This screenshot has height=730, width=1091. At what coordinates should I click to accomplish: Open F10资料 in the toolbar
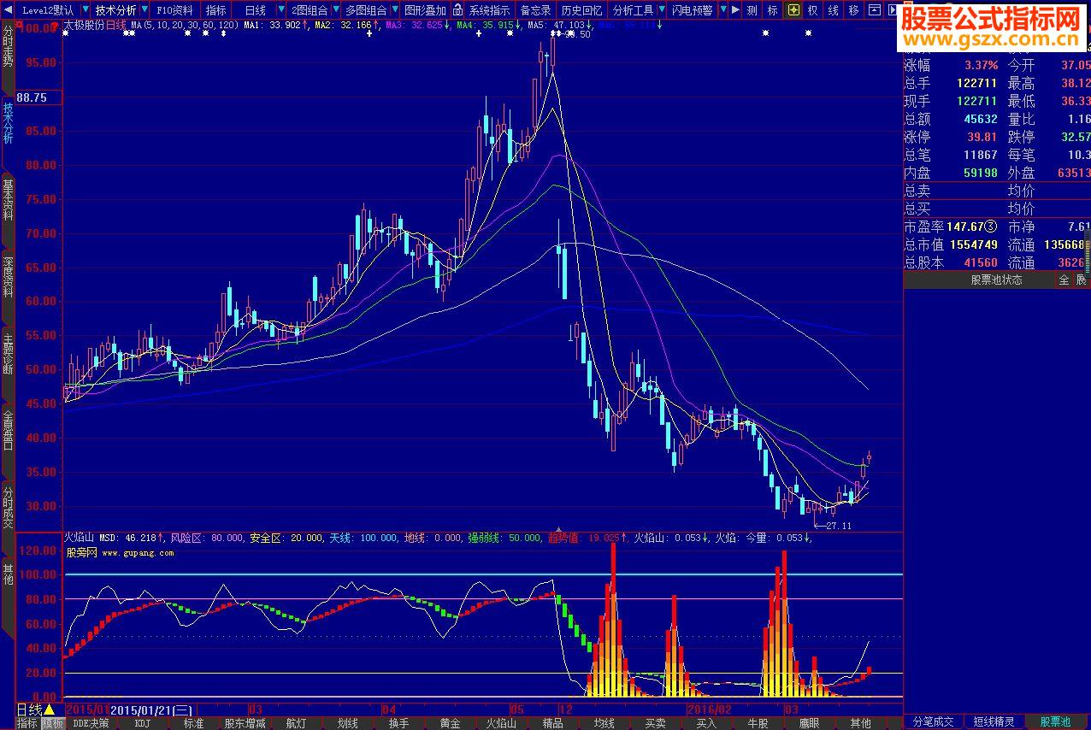(x=174, y=10)
